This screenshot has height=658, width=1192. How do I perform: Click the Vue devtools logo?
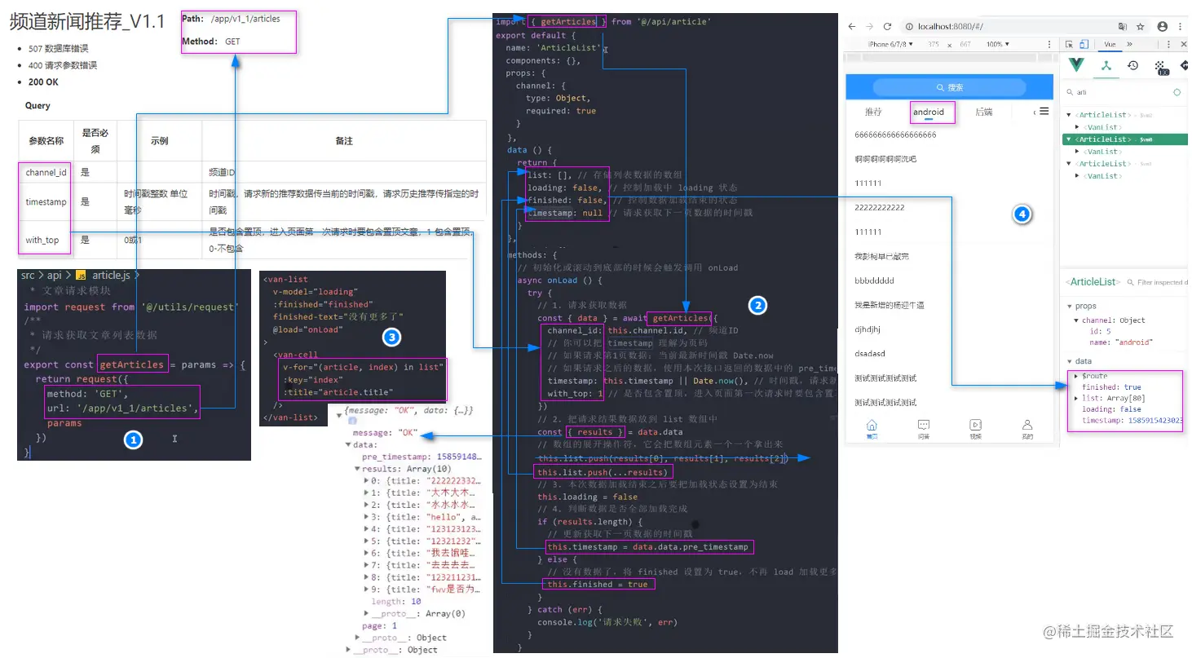point(1076,65)
